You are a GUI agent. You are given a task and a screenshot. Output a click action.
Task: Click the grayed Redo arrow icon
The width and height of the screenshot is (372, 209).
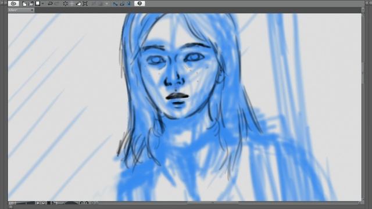(57, 3)
